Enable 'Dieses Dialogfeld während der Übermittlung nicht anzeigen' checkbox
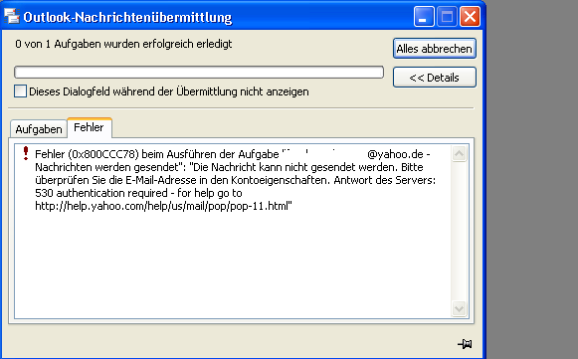Screen dimensions: 578x359 [20, 91]
